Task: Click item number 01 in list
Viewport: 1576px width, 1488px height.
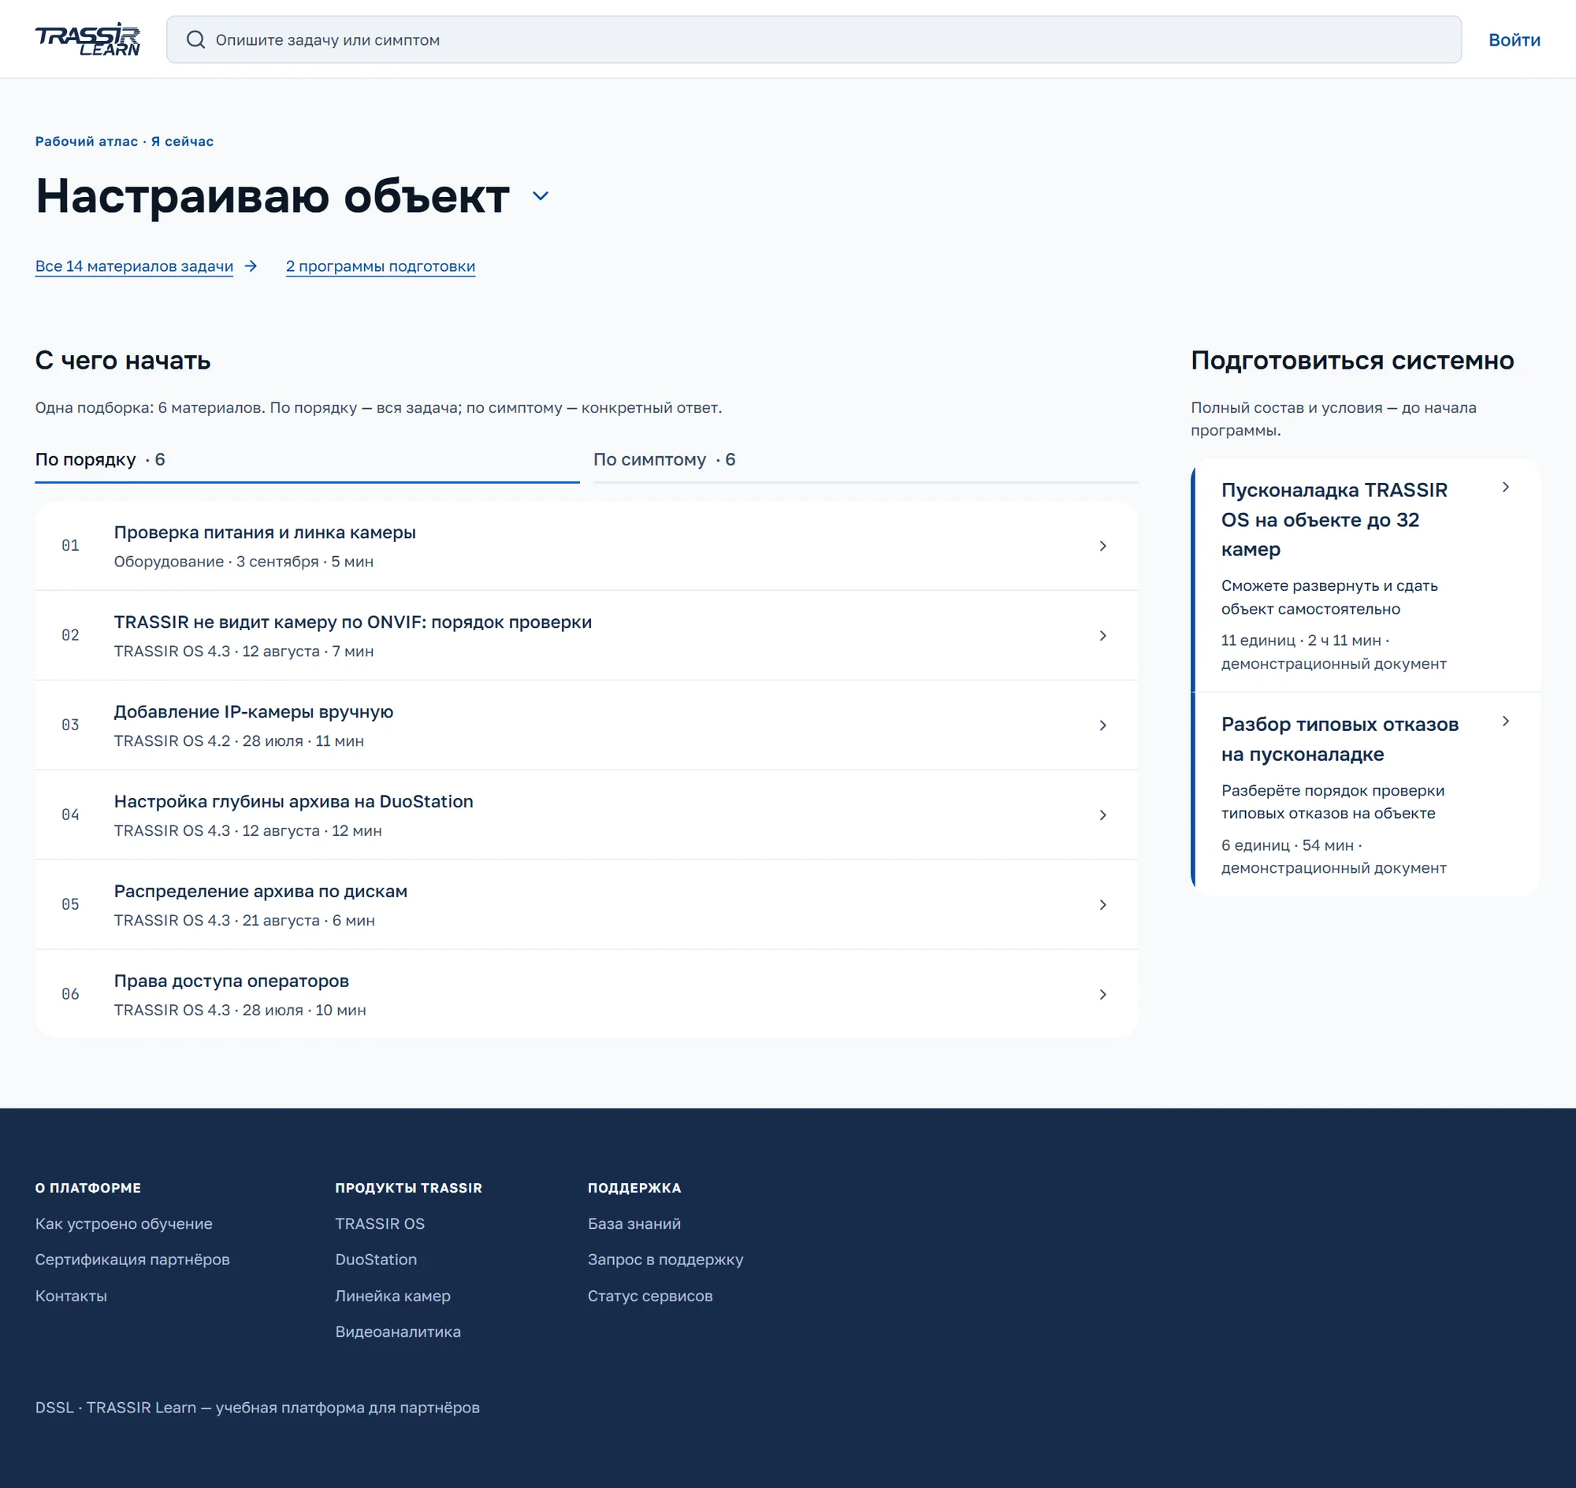Action: [71, 546]
